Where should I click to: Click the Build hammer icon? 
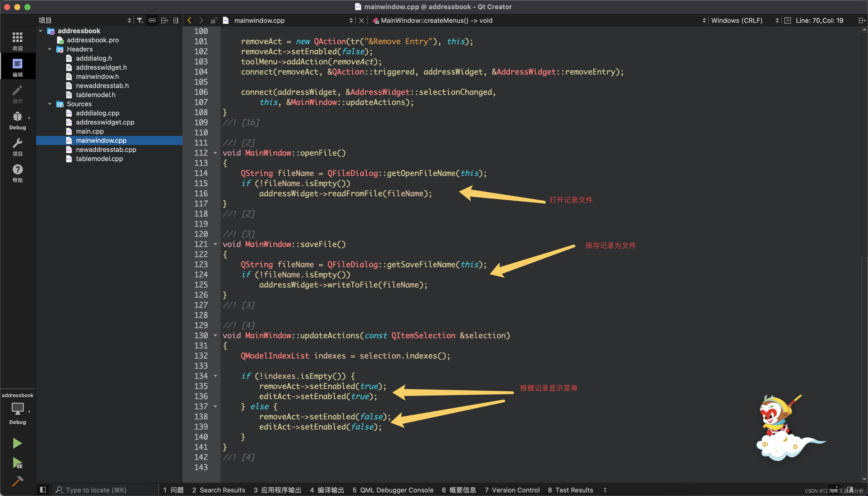pos(17,481)
